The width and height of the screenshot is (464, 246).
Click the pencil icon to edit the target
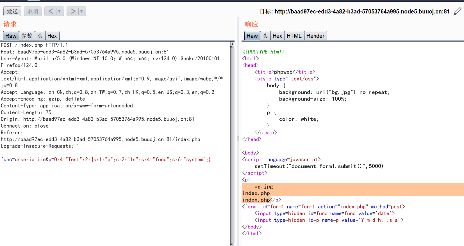click(x=457, y=12)
